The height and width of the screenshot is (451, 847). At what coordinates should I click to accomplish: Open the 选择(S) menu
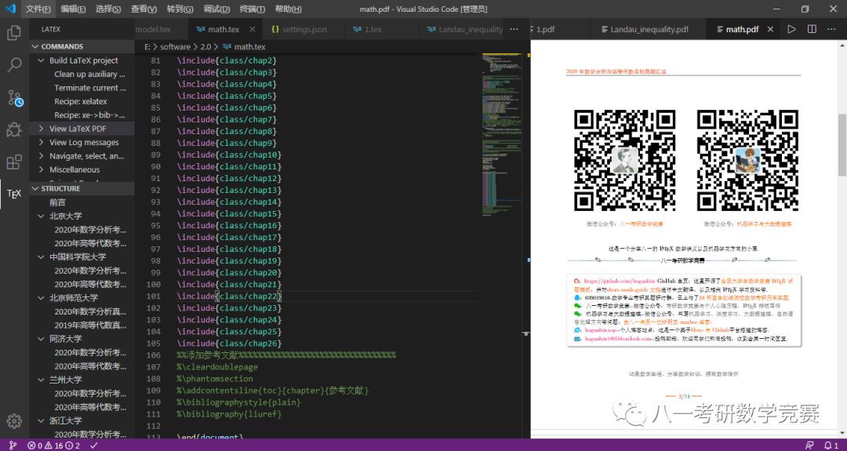point(108,9)
